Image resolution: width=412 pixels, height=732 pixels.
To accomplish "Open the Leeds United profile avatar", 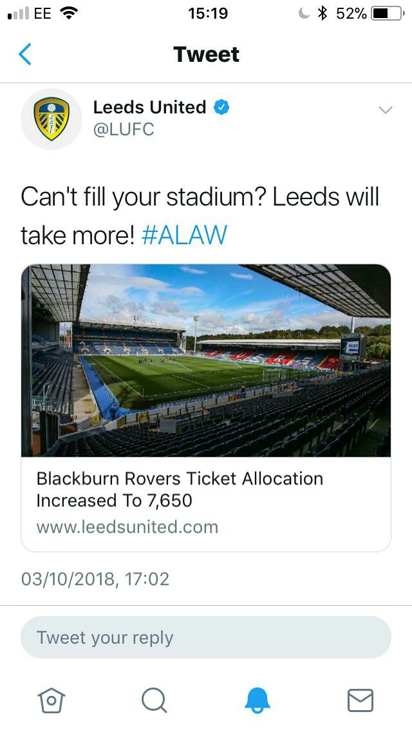I will [x=51, y=119].
